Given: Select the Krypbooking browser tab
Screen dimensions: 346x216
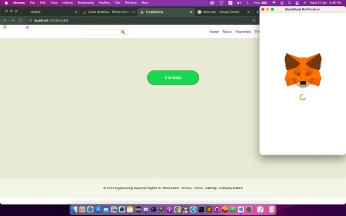Looking at the screenshot, I should point(166,12).
